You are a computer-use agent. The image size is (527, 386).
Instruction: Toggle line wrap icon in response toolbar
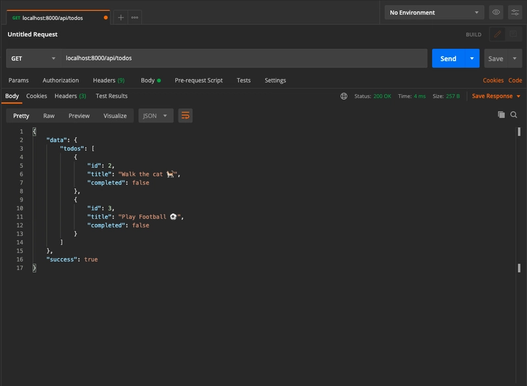(185, 115)
